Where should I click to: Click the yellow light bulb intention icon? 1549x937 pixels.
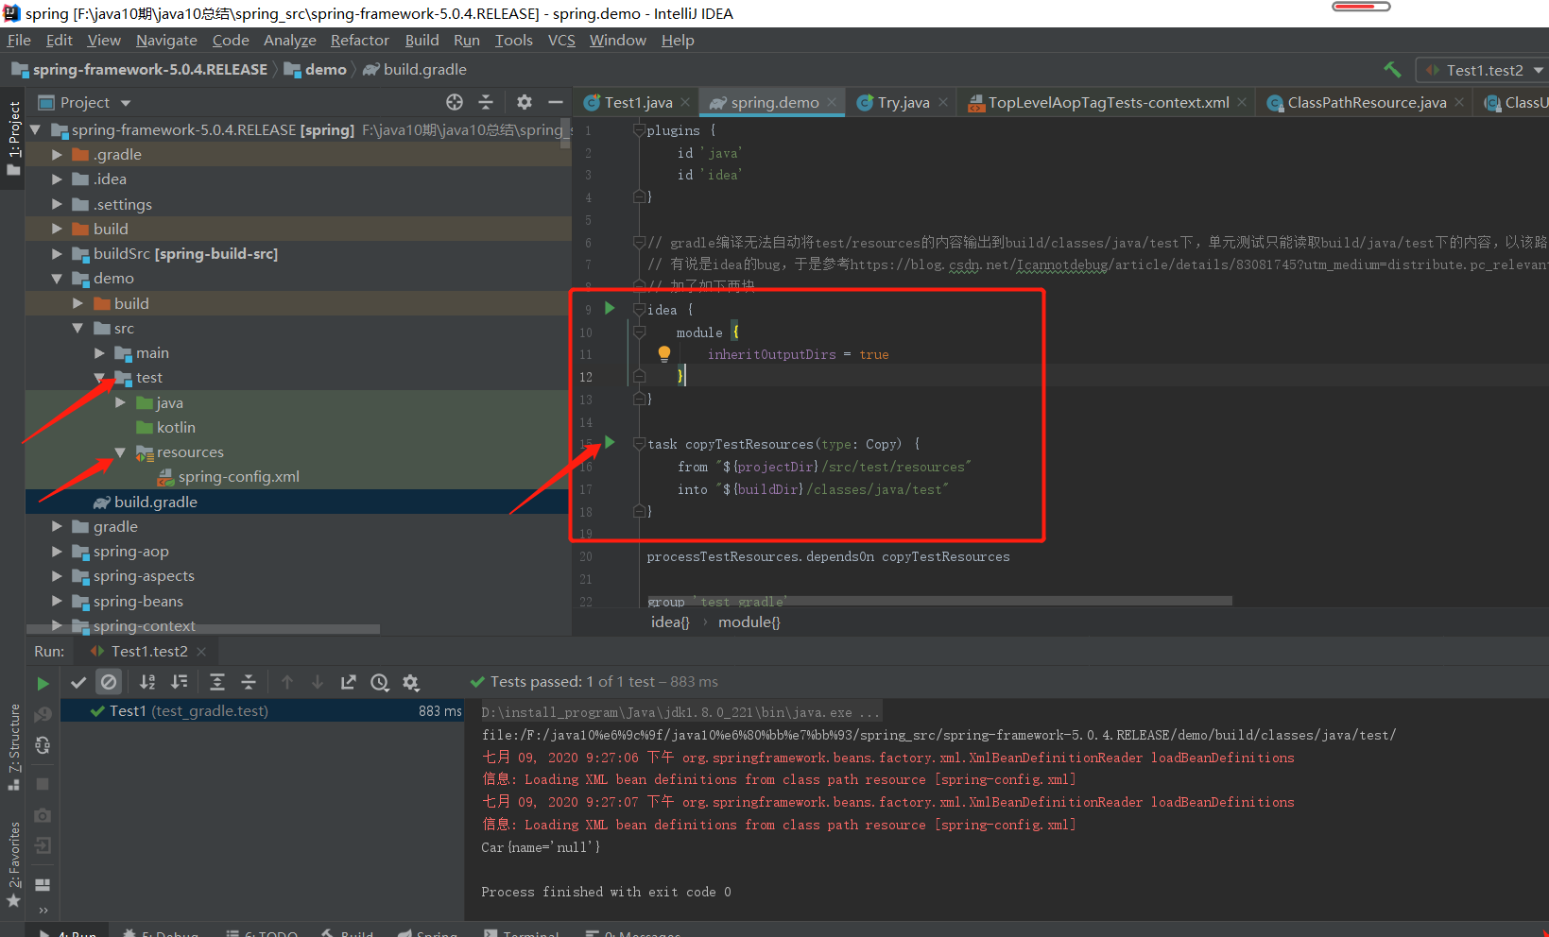tap(663, 353)
